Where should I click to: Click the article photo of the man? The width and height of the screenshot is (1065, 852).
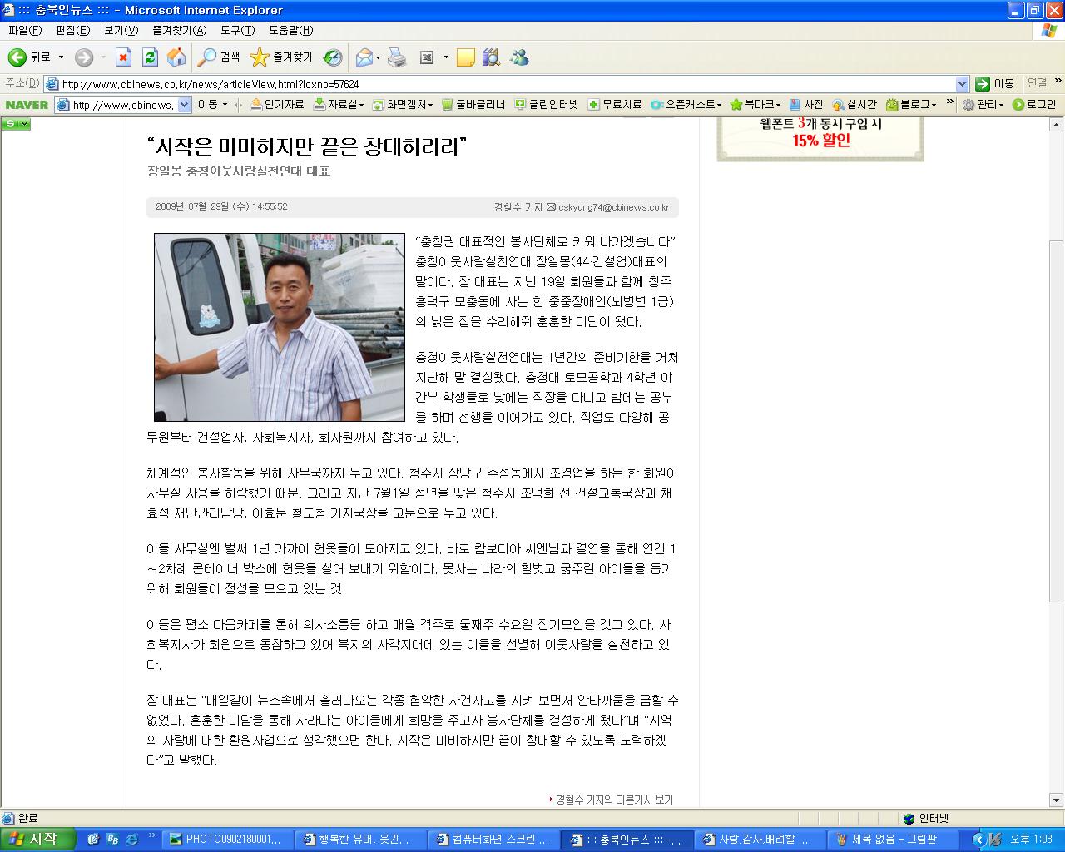tap(280, 327)
